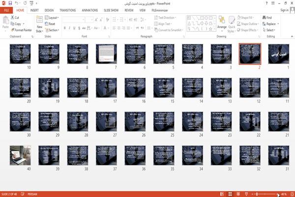Click the Sign in link
Viewport: 295px width, 197px height.
tap(284, 10)
